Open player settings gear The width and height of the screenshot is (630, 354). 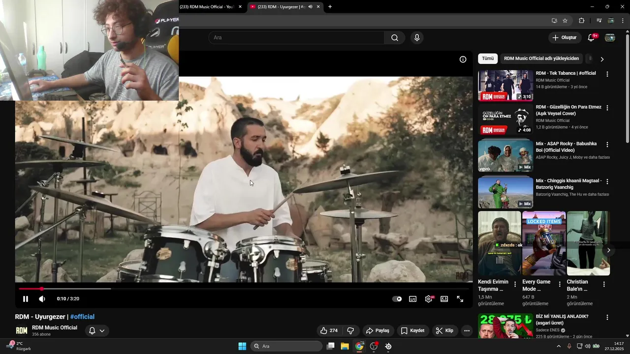tap(429, 299)
